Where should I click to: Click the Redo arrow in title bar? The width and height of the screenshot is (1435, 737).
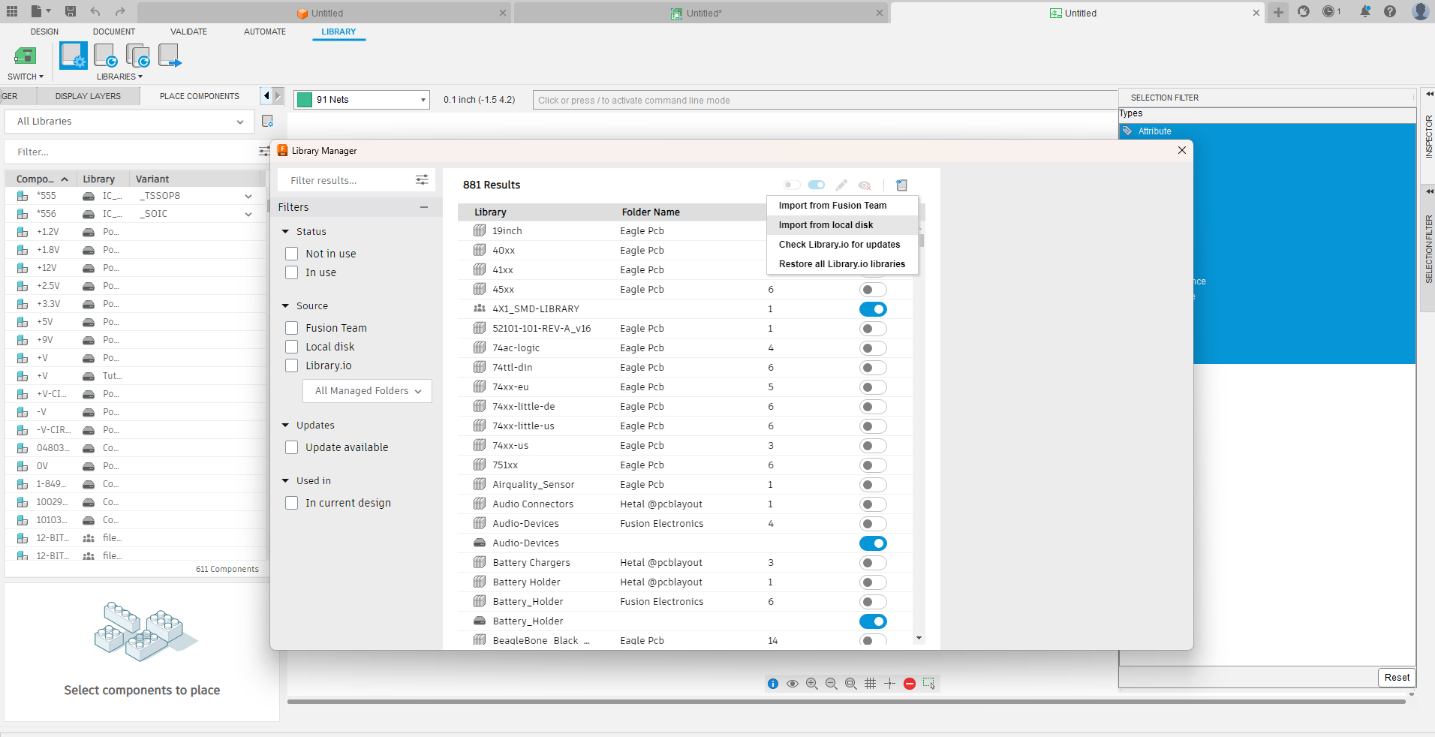click(x=120, y=11)
